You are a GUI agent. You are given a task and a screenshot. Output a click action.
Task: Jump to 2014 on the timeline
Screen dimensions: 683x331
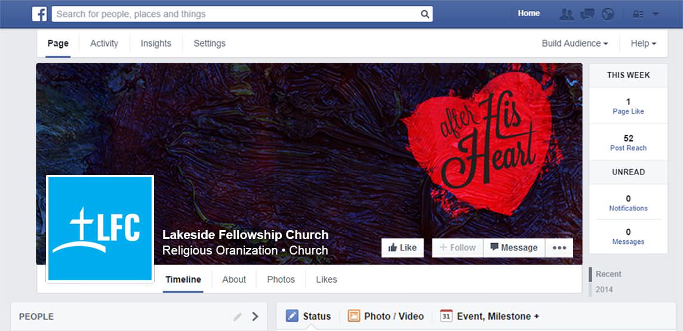coord(604,290)
